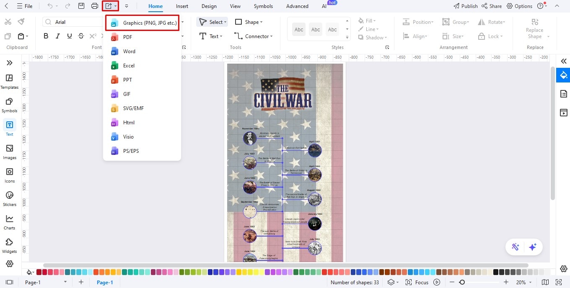Choose Html export option

pyautogui.click(x=142, y=123)
